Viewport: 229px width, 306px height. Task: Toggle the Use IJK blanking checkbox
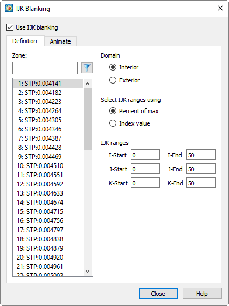coord(10,27)
